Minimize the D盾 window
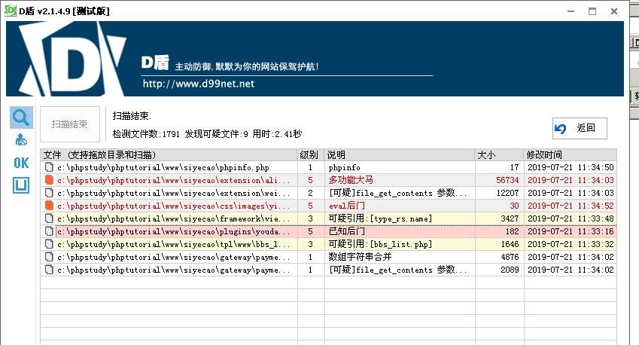The image size is (639, 345). [571, 11]
